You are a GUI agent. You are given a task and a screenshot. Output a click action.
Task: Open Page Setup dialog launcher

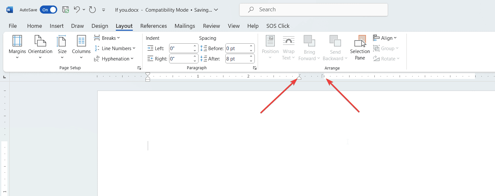click(139, 68)
